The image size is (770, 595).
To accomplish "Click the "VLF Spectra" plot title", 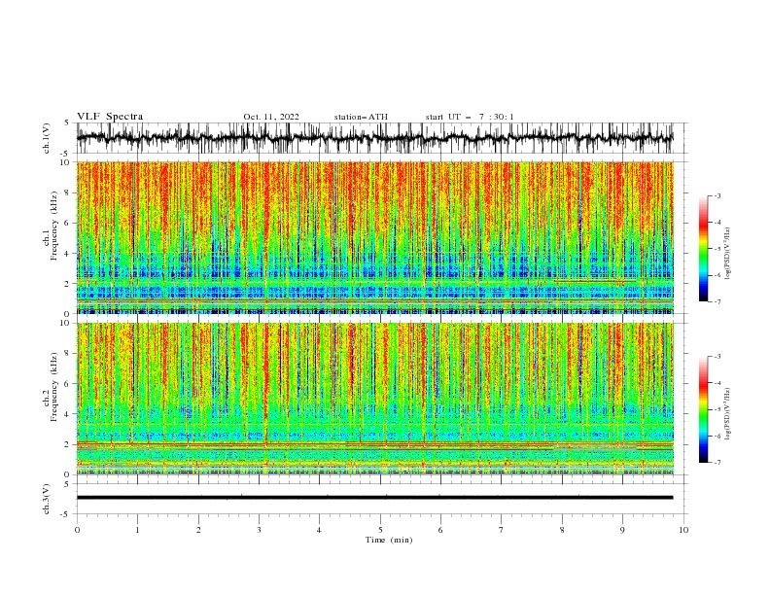I will click(110, 117).
